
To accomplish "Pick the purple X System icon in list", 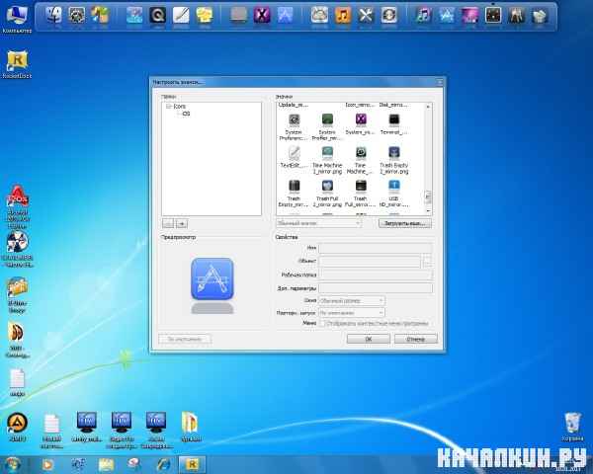I will pos(361,119).
